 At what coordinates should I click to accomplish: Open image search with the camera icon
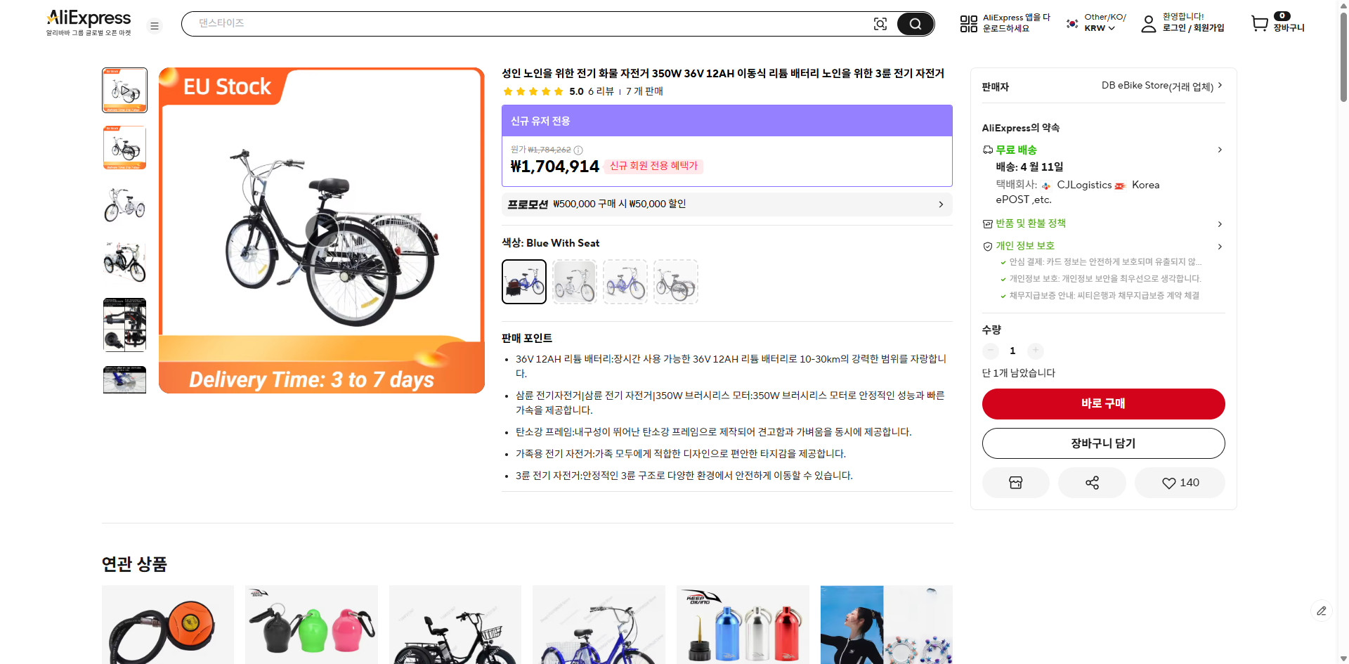(x=880, y=23)
